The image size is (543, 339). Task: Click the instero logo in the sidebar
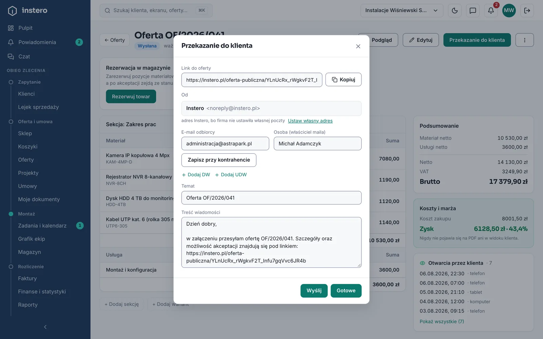27,11
